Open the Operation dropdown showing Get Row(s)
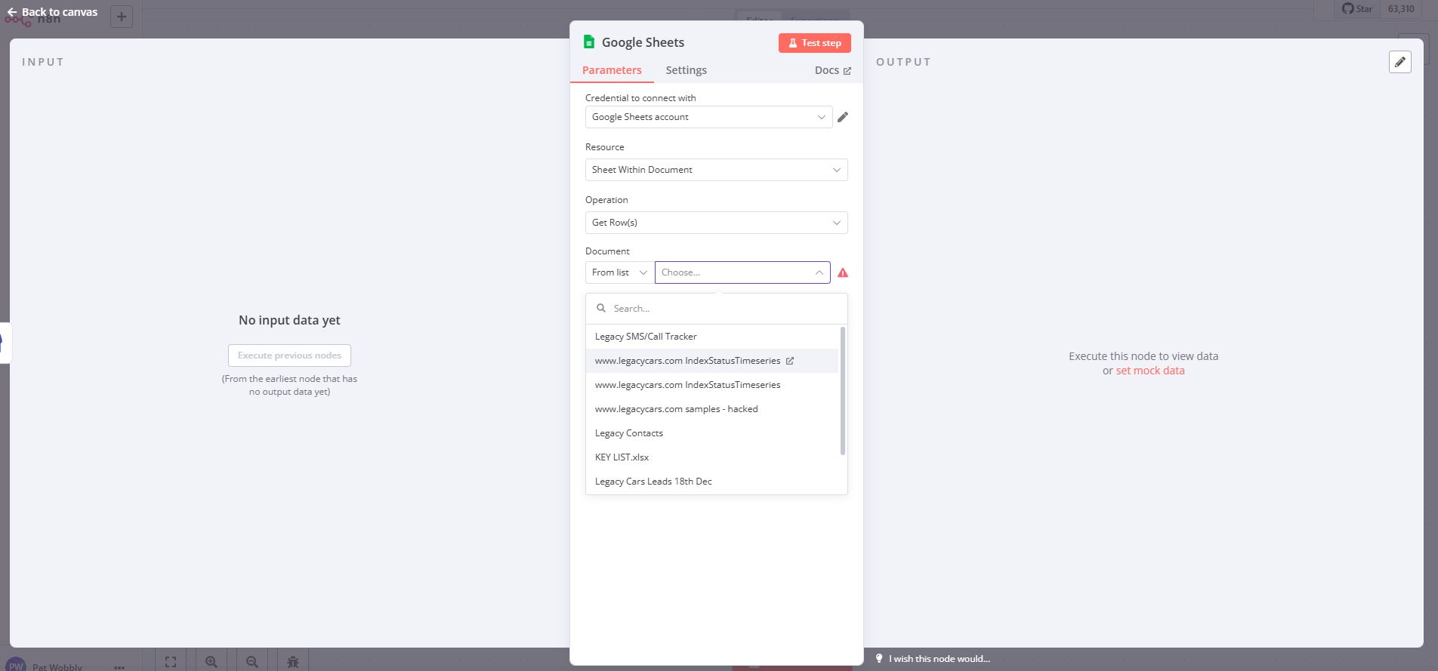Screen dimensions: 1438x671 (x=716, y=223)
